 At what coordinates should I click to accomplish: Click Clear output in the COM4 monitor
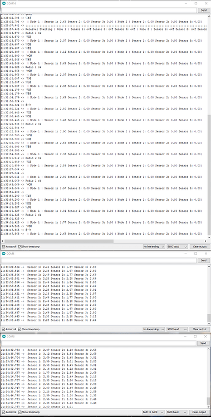click(200, 329)
